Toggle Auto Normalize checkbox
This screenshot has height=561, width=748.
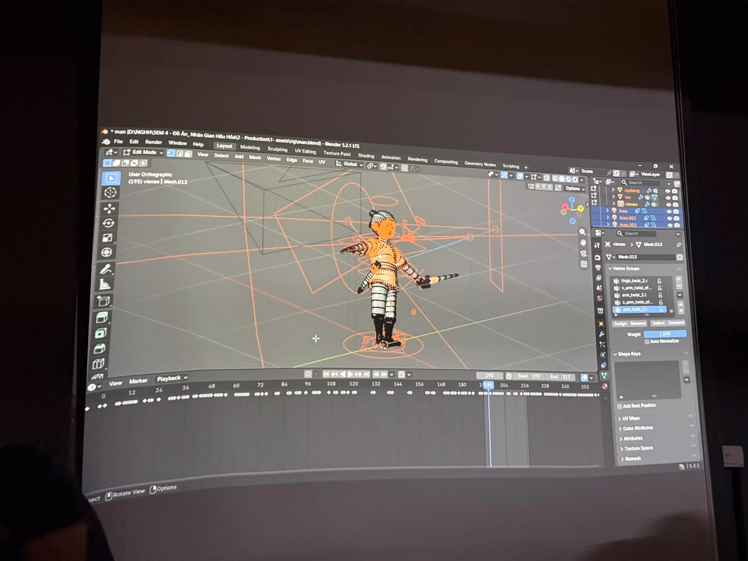[x=647, y=341]
